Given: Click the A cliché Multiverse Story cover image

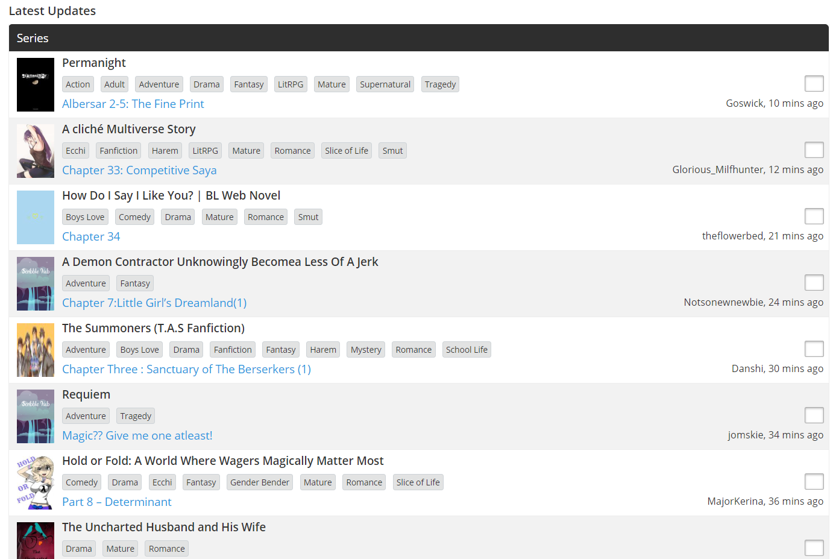Looking at the screenshot, I should [36, 151].
